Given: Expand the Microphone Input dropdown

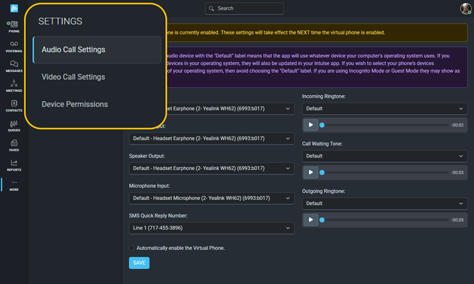Looking at the screenshot, I should (211, 198).
